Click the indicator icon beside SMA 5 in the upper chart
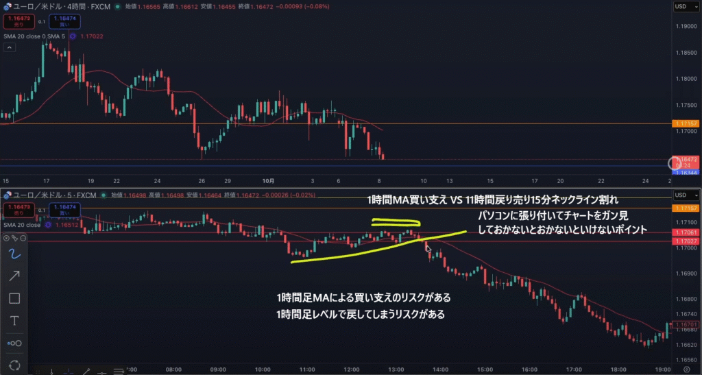702x375 pixels. click(72, 36)
